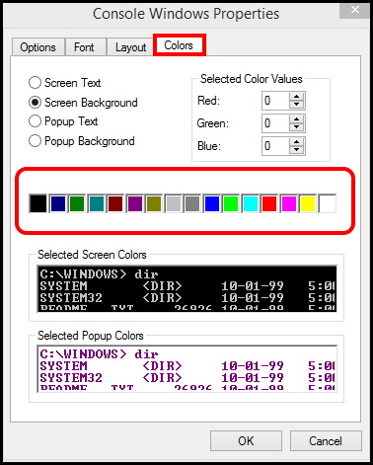The height and width of the screenshot is (465, 373).
Task: Click the Cancel button
Action: click(326, 440)
